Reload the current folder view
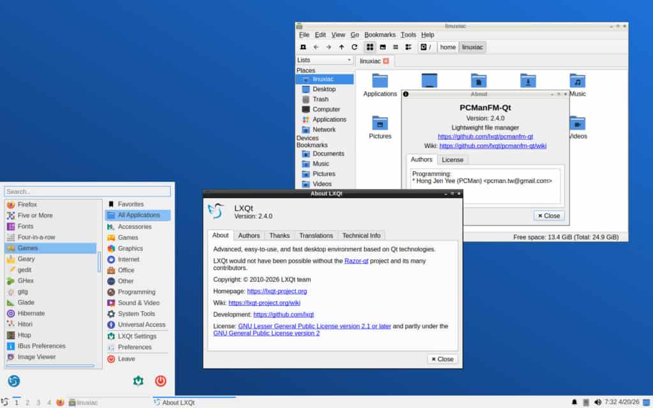Image resolution: width=653 pixels, height=408 pixels. 355,47
